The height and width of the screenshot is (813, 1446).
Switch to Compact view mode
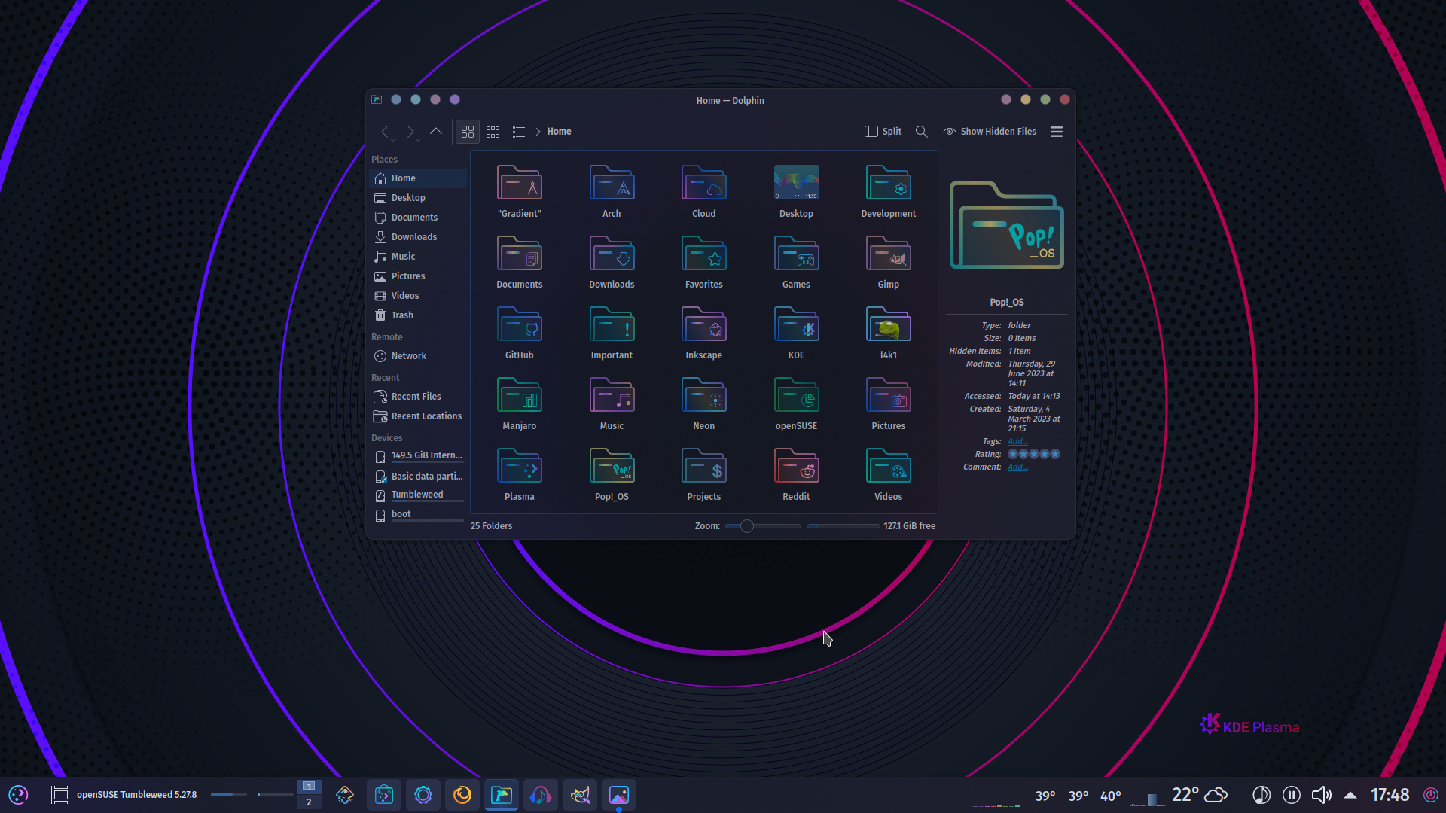pyautogui.click(x=493, y=132)
